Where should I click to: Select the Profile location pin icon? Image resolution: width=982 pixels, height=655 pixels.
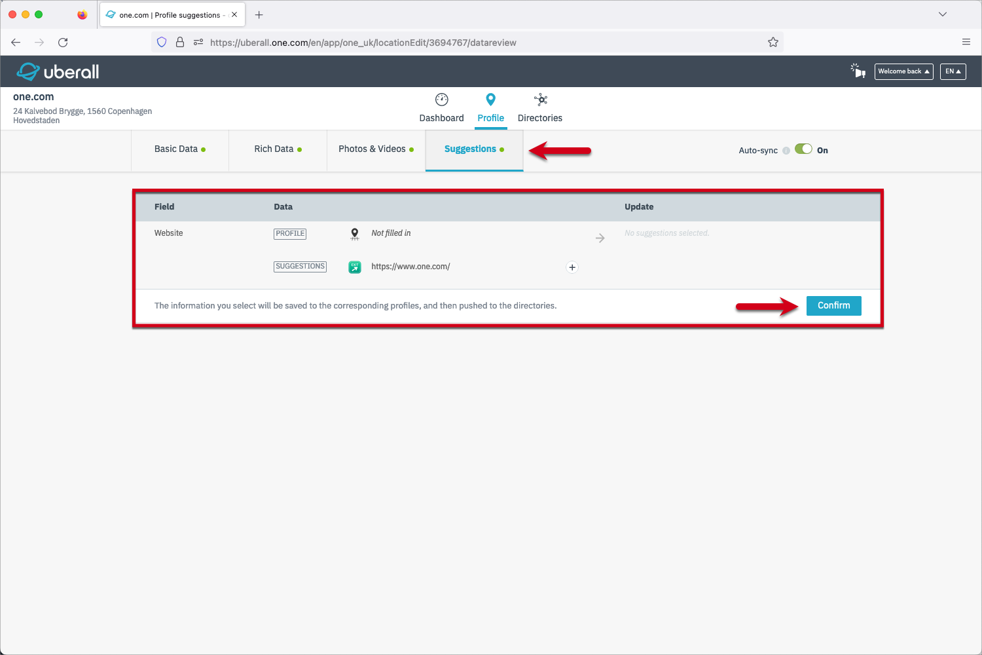pyautogui.click(x=490, y=100)
